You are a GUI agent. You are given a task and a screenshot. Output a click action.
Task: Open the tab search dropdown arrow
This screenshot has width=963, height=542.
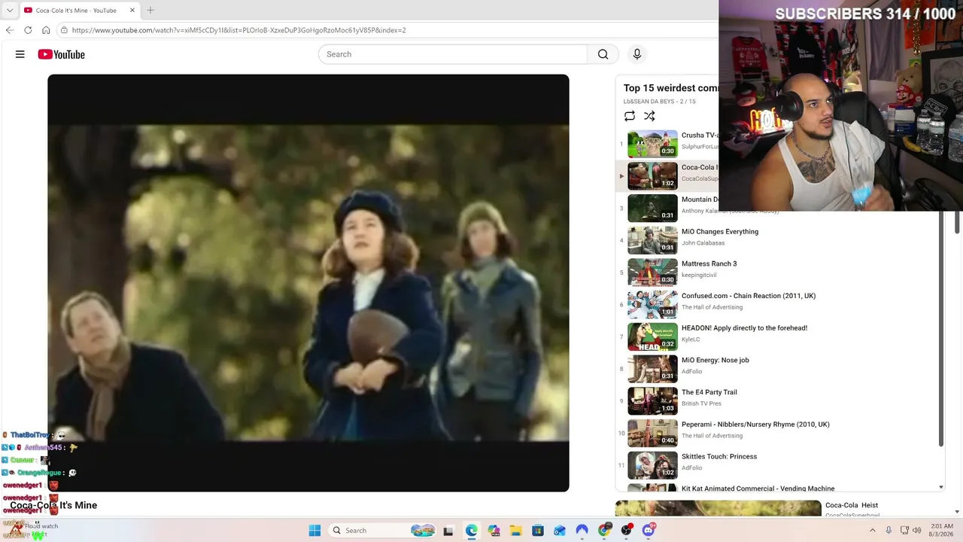10,11
